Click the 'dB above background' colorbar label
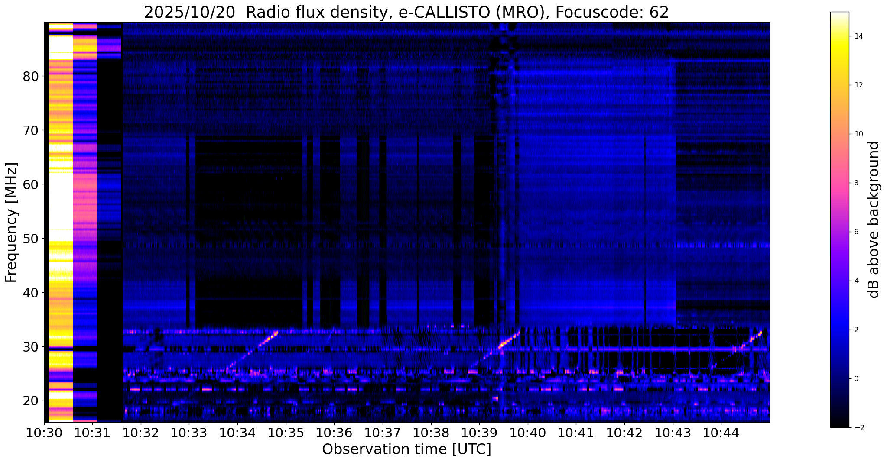 pyautogui.click(x=874, y=220)
